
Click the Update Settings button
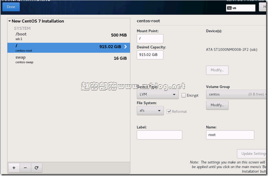coord(252,154)
